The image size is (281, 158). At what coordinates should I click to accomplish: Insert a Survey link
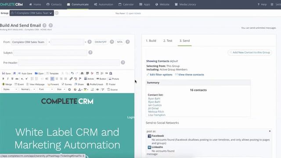point(66,84)
